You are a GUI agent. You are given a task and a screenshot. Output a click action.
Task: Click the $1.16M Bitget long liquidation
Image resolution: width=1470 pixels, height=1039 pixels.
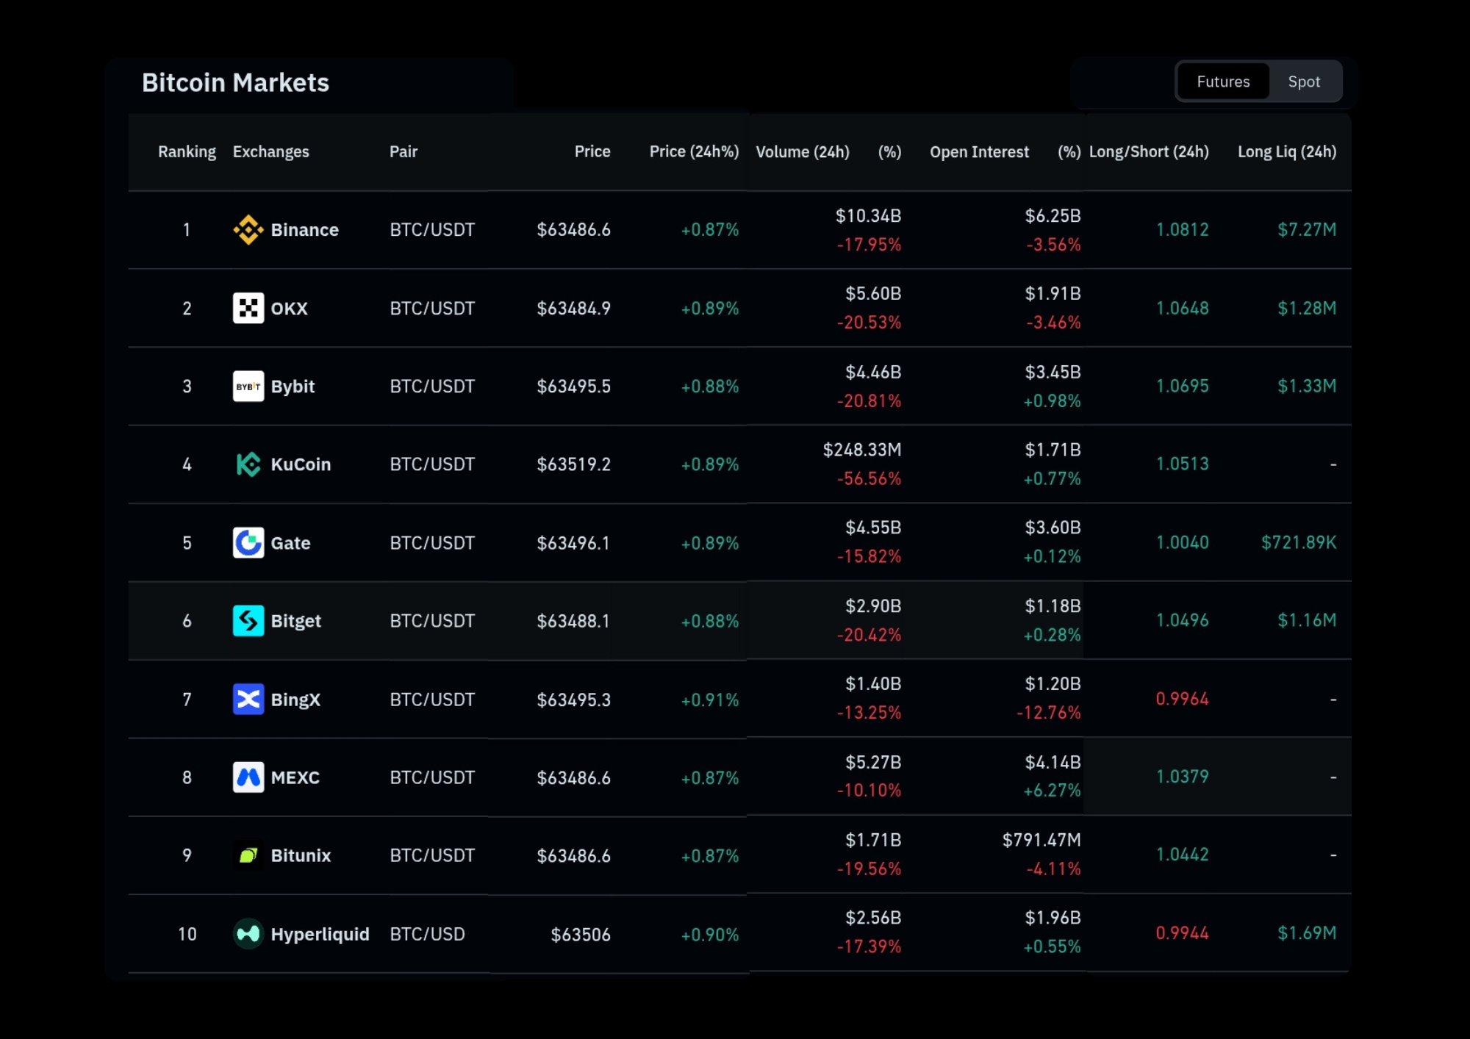click(x=1307, y=620)
